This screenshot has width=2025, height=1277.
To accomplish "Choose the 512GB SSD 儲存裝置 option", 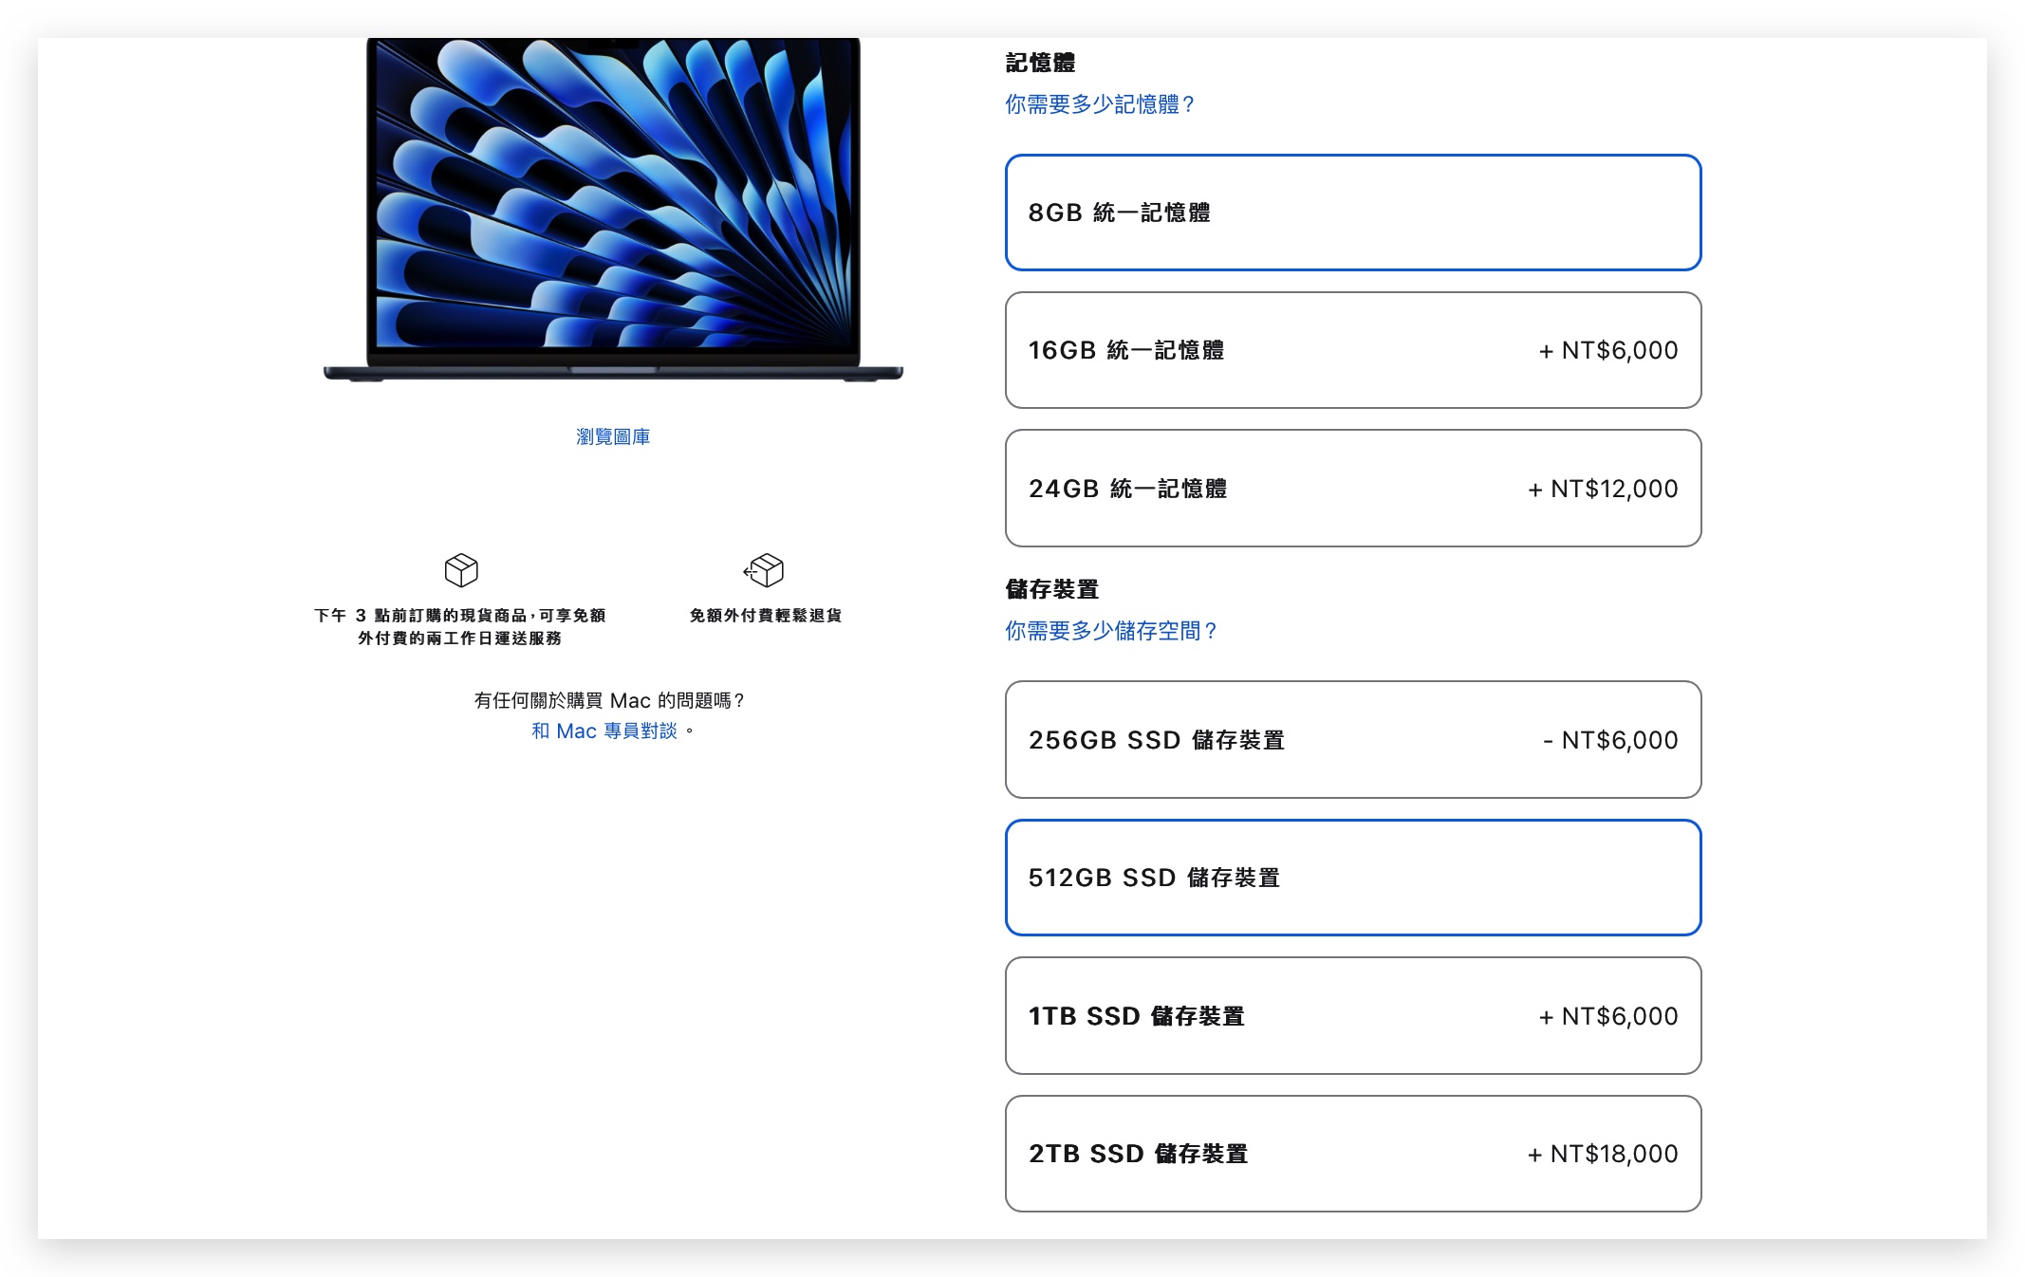I will point(1353,878).
